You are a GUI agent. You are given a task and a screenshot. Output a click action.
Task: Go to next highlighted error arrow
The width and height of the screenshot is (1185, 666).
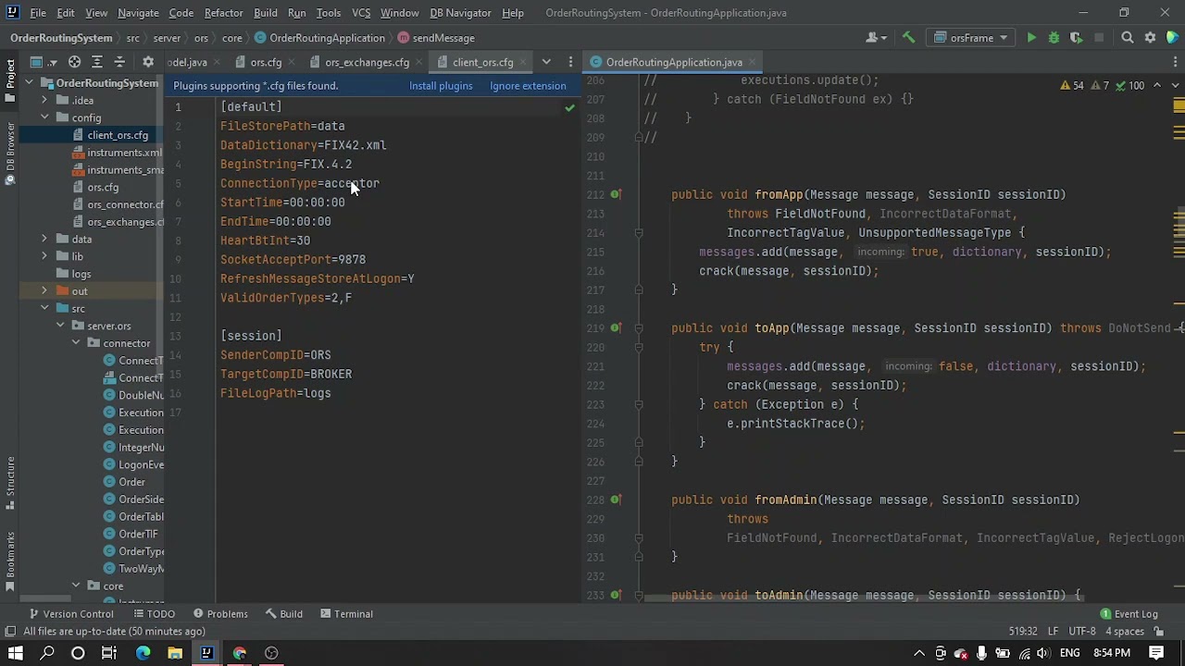[x=1175, y=85]
